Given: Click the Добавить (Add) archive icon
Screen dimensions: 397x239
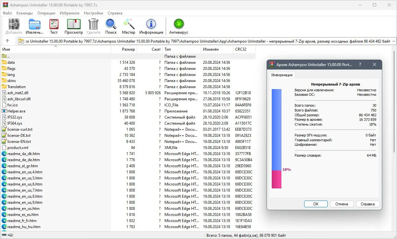Looking at the screenshot, I should pyautogui.click(x=13, y=24).
